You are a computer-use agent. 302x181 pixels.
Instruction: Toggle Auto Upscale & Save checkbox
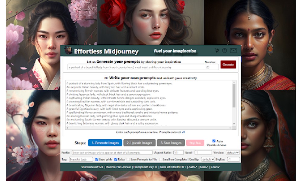click(214, 141)
